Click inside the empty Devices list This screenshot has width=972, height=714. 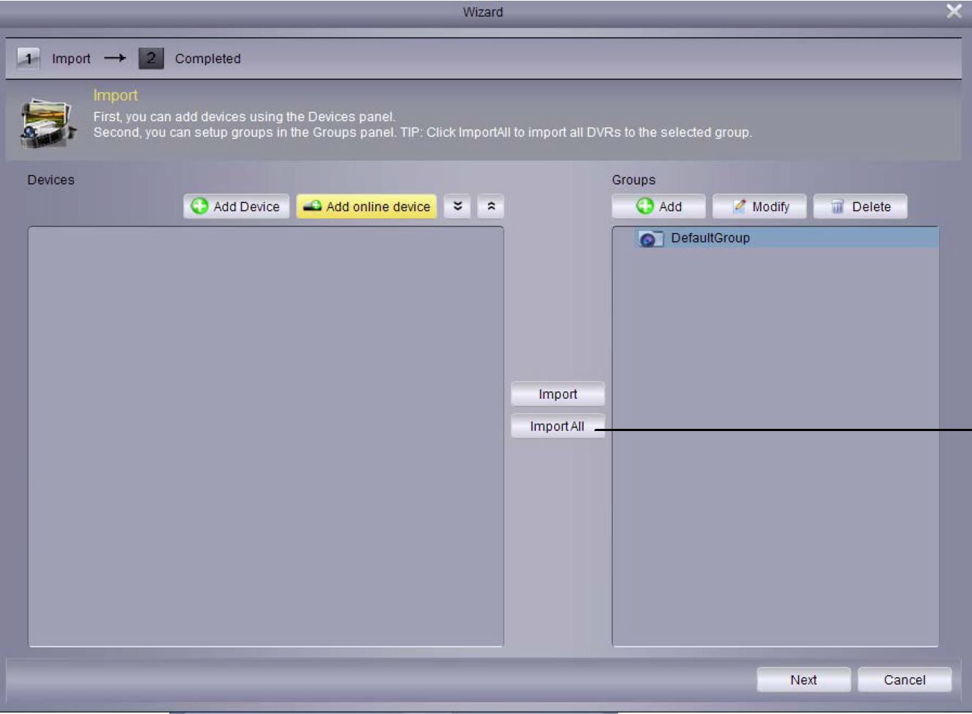tap(265, 436)
